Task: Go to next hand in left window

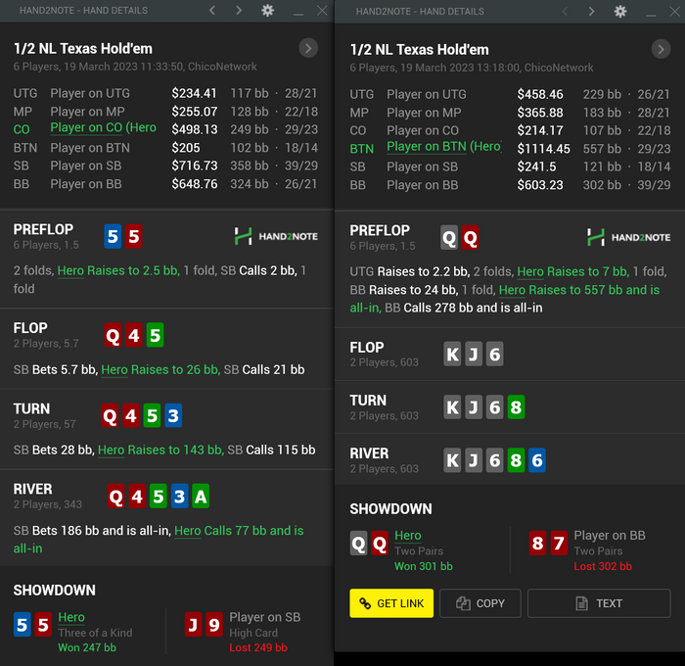Action: [x=239, y=10]
